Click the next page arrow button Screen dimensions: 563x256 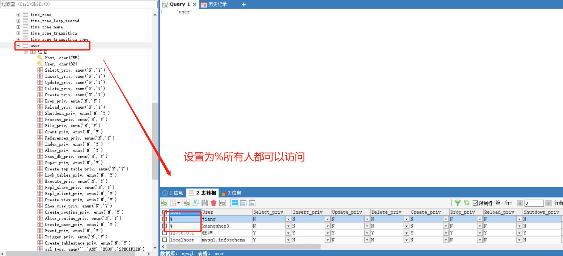(548, 203)
